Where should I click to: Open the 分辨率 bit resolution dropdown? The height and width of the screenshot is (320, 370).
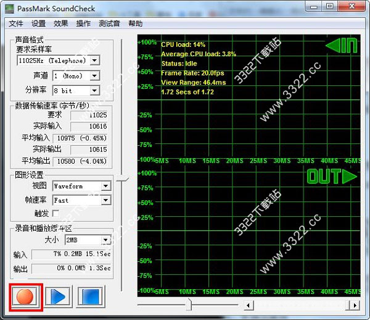94,91
